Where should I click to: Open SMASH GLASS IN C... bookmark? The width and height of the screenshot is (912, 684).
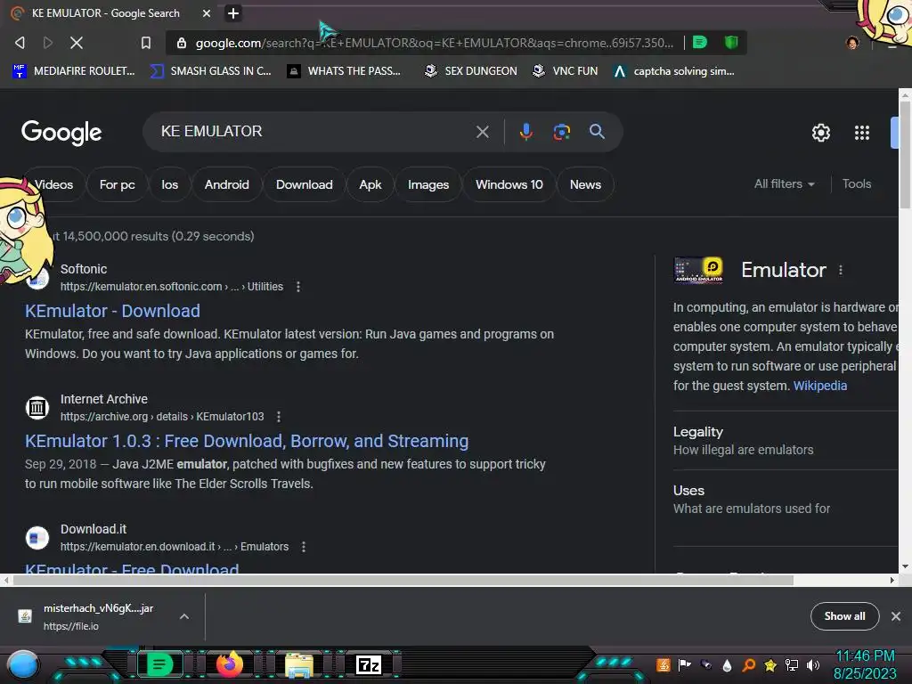(210, 71)
